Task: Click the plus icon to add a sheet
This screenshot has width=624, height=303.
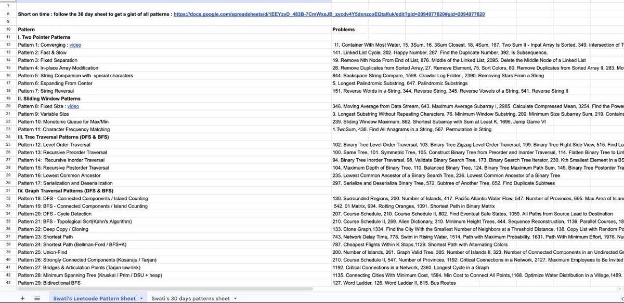Action: click(22, 298)
